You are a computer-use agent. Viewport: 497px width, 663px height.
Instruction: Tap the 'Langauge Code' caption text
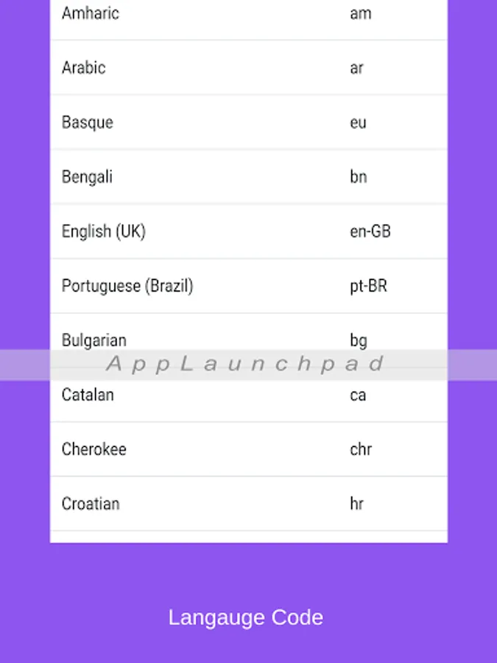point(245,617)
